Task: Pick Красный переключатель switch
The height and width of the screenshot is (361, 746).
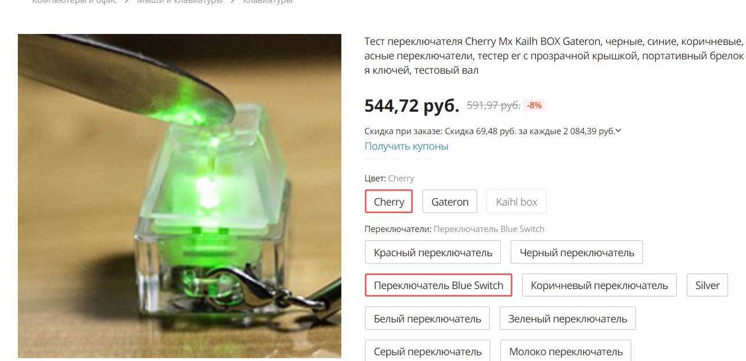Action: pyautogui.click(x=433, y=252)
